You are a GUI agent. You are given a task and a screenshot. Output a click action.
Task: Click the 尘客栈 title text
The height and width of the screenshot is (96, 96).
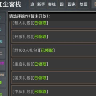[12, 4]
